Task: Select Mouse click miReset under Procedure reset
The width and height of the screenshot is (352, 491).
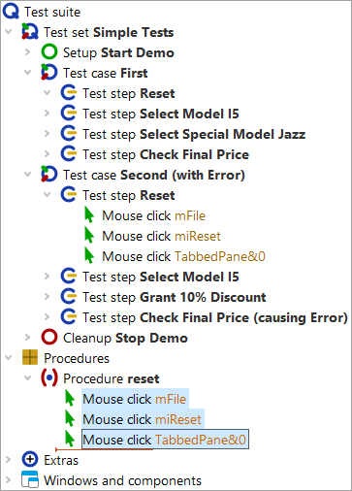Action: [x=143, y=419]
